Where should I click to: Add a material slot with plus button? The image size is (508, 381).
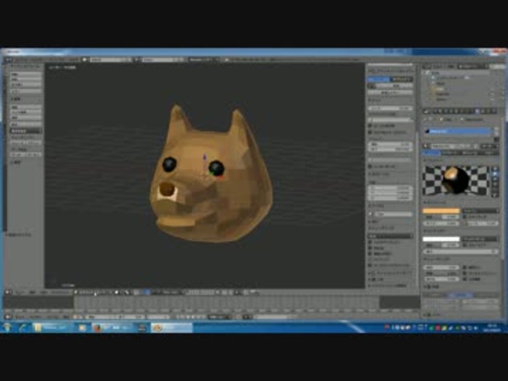pyautogui.click(x=496, y=130)
